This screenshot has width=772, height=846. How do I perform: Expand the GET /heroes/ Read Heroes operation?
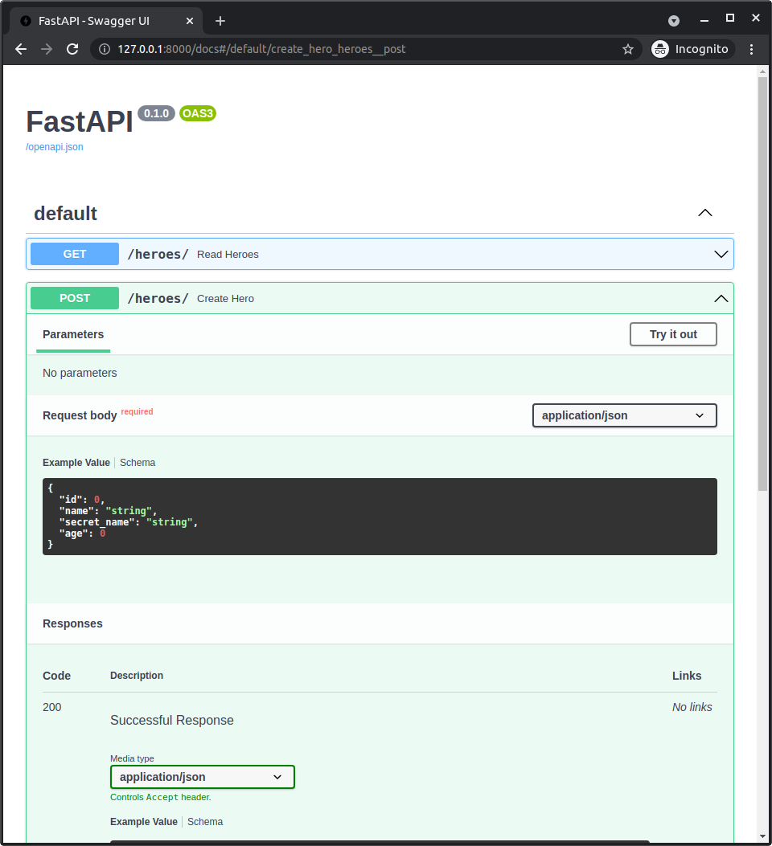721,253
